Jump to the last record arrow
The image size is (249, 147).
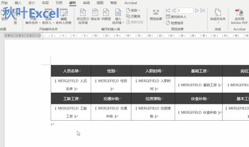click(x=203, y=10)
